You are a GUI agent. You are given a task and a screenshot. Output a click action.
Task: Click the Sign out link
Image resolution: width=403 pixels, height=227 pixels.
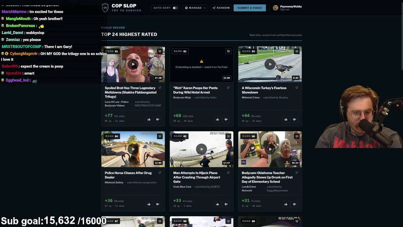285,9
